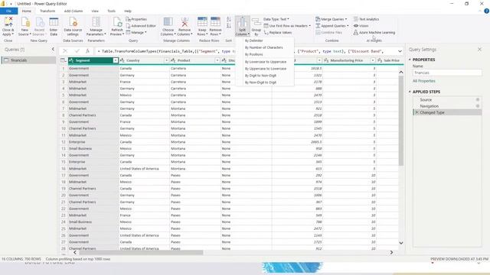Open the Segment column filter dropdown
The width and height of the screenshot is (490, 275).
pyautogui.click(x=116, y=60)
